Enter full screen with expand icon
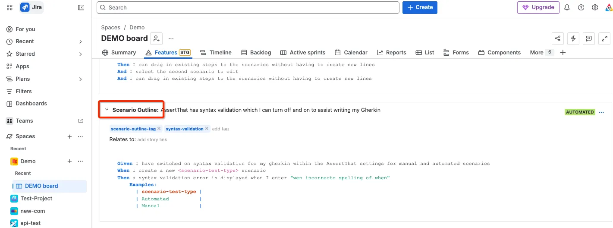613x228 pixels. pyautogui.click(x=604, y=38)
